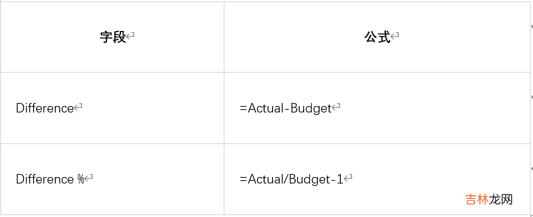Click the 吉林龙网 watermark logo

489,199
